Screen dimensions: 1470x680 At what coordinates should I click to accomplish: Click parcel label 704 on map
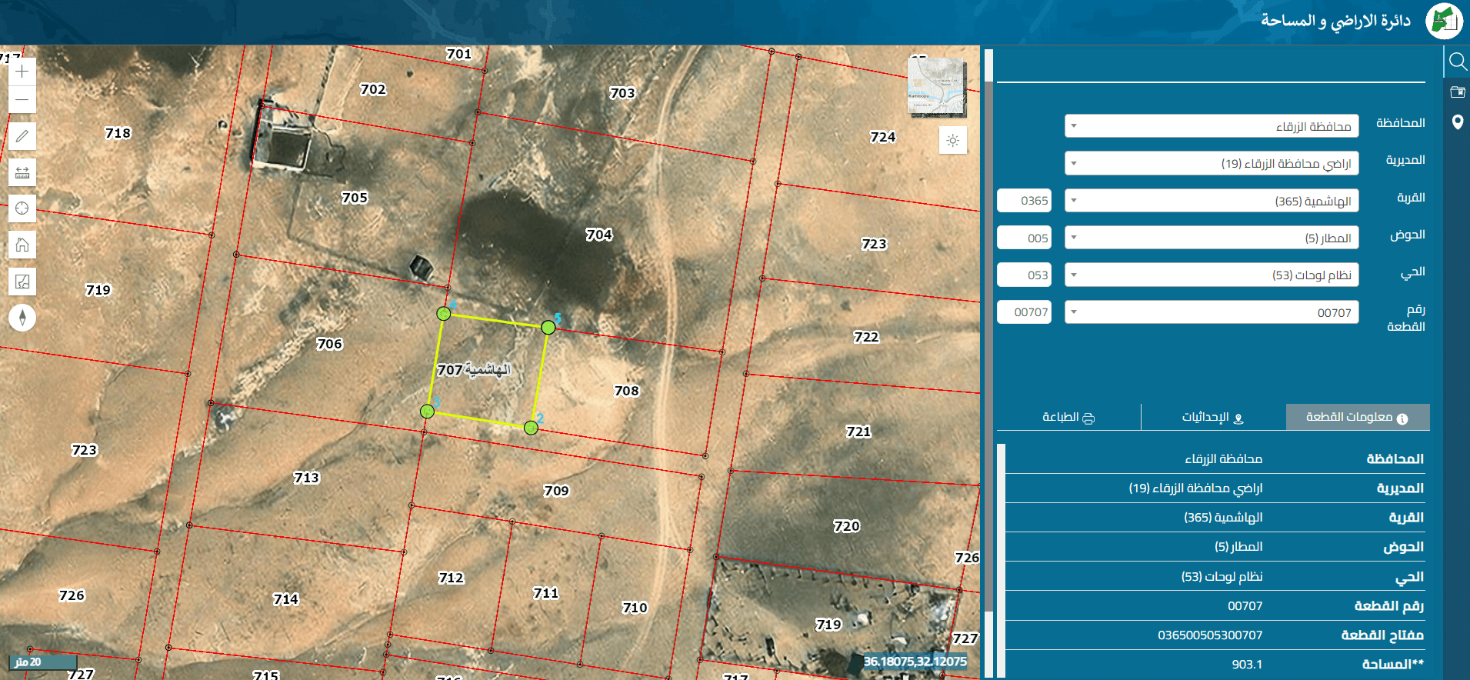click(599, 235)
